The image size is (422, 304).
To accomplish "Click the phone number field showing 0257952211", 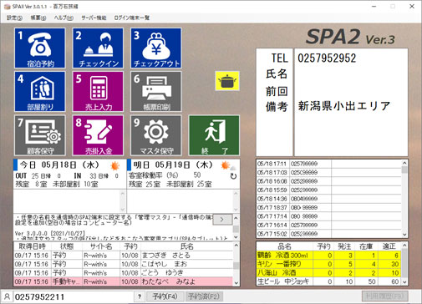I will [x=73, y=296].
